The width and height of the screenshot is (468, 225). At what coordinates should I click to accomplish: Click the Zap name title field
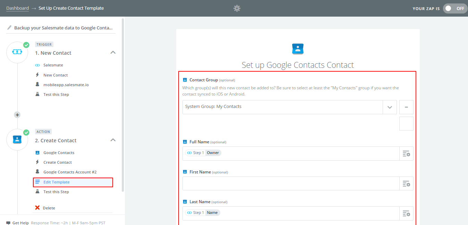tap(63, 28)
